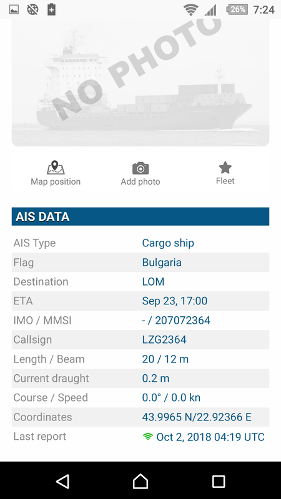The image size is (281, 499).
Task: Tap the image notification icon in the status bar
Action: (x=14, y=9)
